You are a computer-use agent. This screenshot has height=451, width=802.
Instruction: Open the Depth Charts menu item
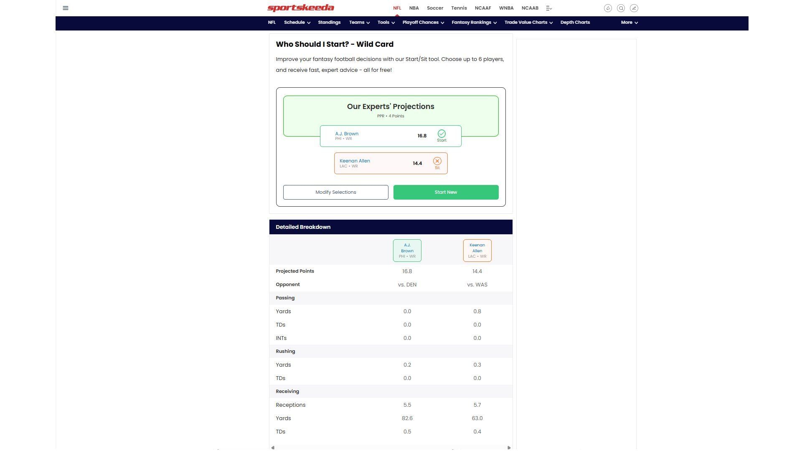pyautogui.click(x=575, y=23)
